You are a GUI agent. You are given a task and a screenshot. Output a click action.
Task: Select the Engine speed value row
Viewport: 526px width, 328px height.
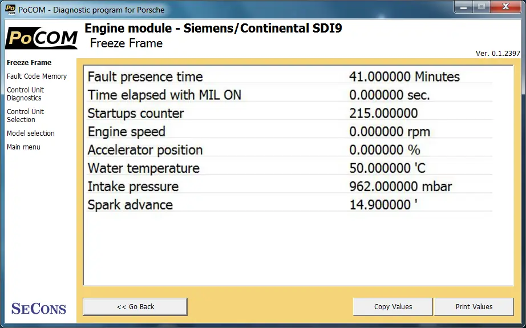click(290, 131)
